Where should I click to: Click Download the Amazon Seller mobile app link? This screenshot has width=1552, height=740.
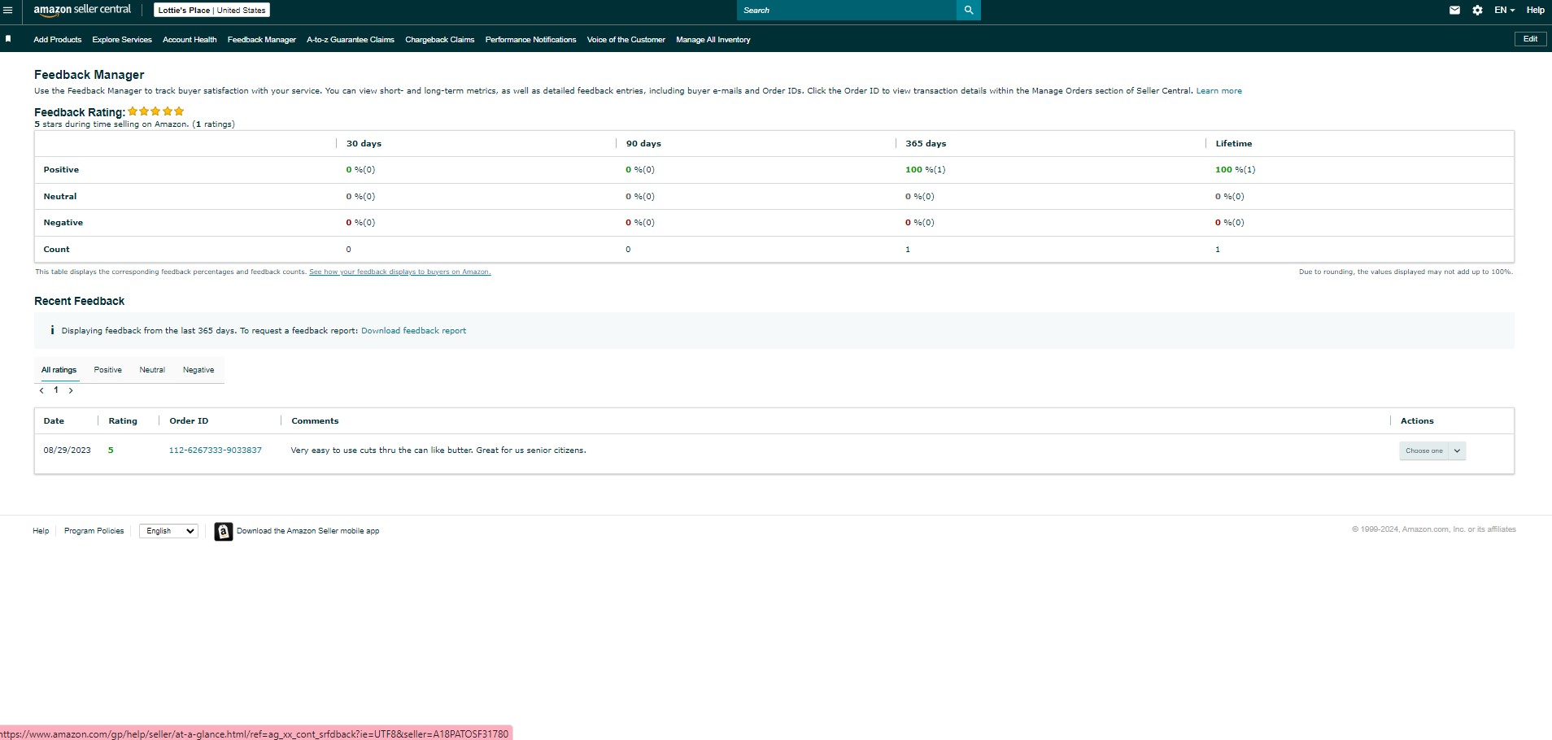tap(308, 531)
